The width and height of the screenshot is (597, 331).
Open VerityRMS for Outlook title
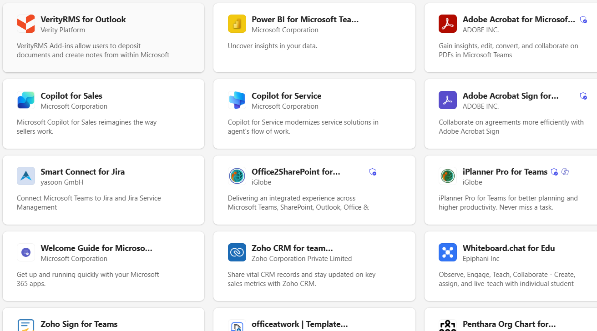pyautogui.click(x=83, y=20)
